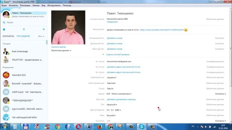
Task: Click the Павел Тимошенко name in sidebar
Action: click(x=22, y=13)
